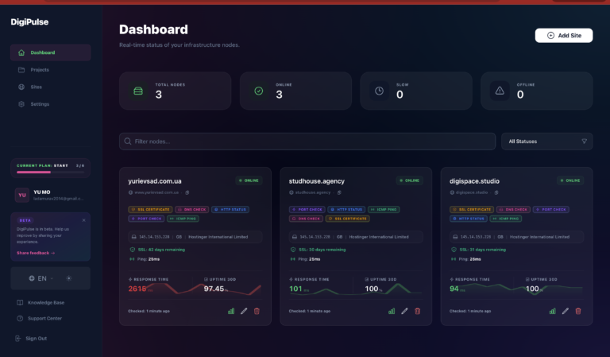Screen dimensions: 610x357
Task: Open the EN language selector
Action: point(41,278)
